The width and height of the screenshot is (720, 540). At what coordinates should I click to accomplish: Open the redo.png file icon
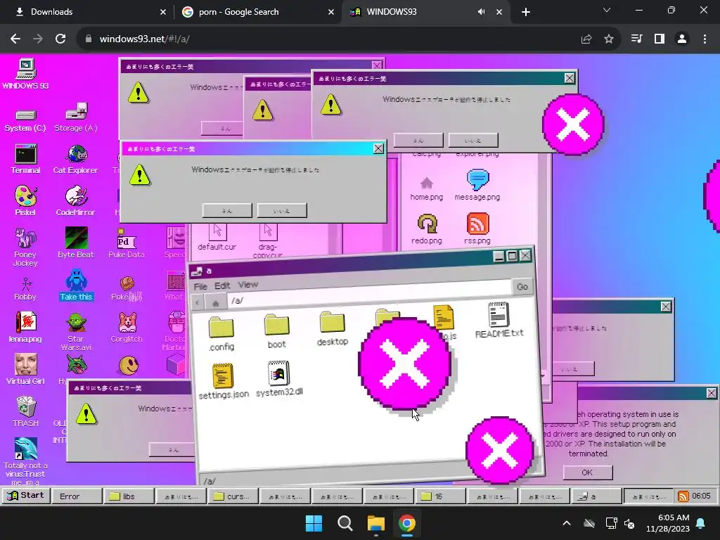427,229
